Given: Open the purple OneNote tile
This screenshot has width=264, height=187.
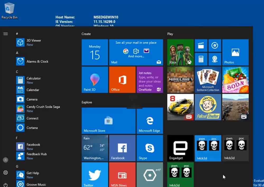Looking at the screenshot, I should tap(150, 80).
